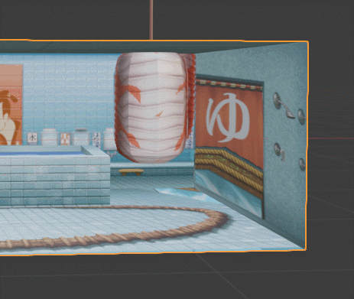
Task: Select the paper lantern in the viewport
Action: point(154,107)
